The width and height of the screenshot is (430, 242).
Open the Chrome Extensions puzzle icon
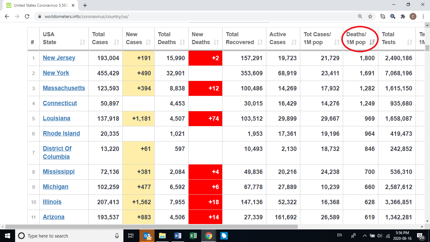click(403, 16)
